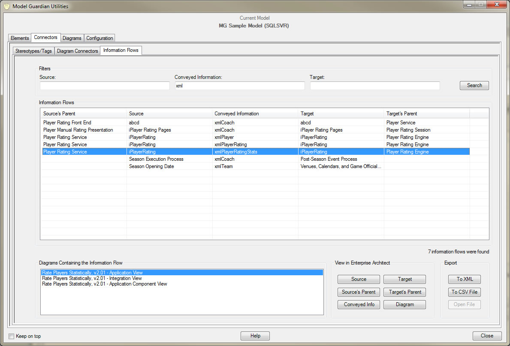The height and width of the screenshot is (346, 510).
Task: Click the xmlPlayerRatingStats cell
Action: 255,152
